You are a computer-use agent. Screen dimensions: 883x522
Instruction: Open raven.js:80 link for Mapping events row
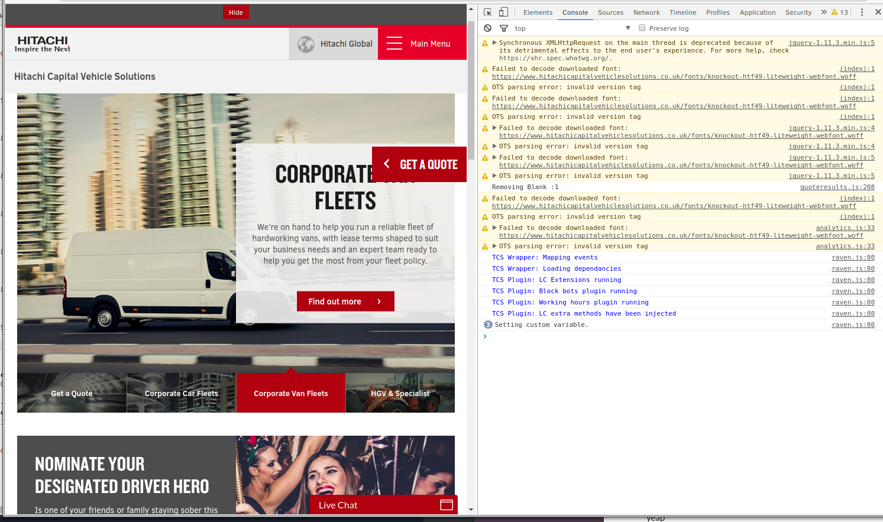pos(853,257)
